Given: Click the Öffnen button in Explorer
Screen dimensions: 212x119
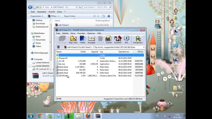Looking at the screenshot, I should 52,16.
